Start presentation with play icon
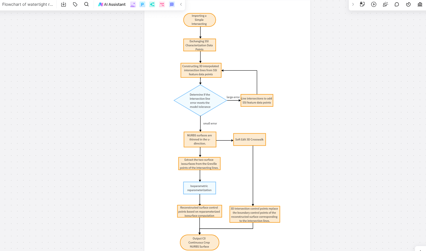Image resolution: width=426 pixels, height=251 pixels. pos(374,4)
